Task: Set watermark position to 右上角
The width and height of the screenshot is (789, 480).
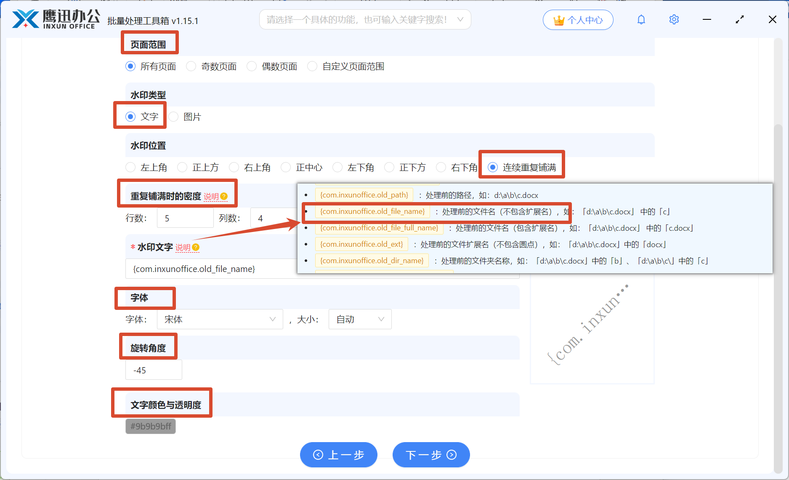Action: point(234,168)
